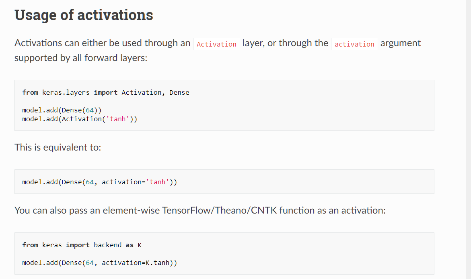Image resolution: width=471 pixels, height=279 pixels.
Task: Click the "model.add(Dense(64, activation=K.tanh))" code line
Action: [99, 263]
